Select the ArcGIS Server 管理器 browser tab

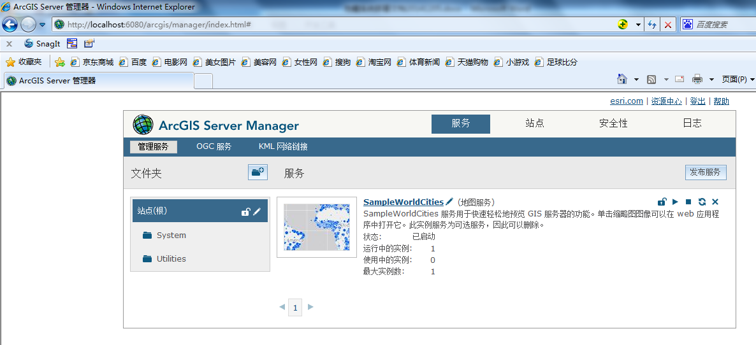(99, 80)
